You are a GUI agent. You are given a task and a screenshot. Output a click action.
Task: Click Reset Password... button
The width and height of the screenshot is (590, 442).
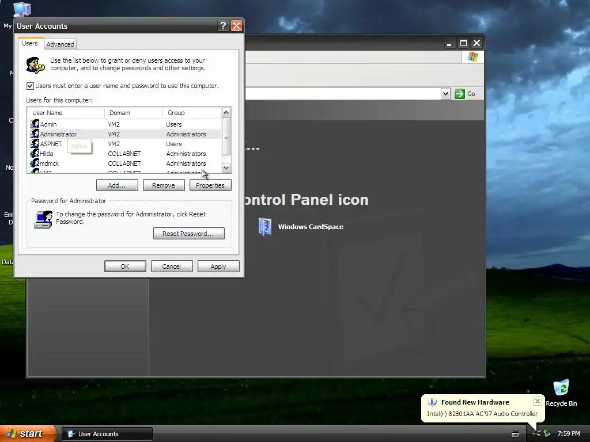(x=189, y=234)
